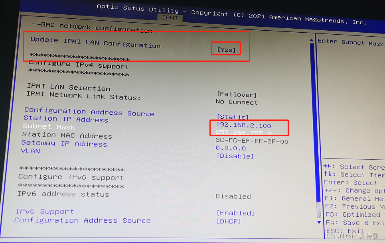Toggle IPv6 Support [Enabled] value
Image resolution: width=385 pixels, height=243 pixels.
tap(235, 213)
